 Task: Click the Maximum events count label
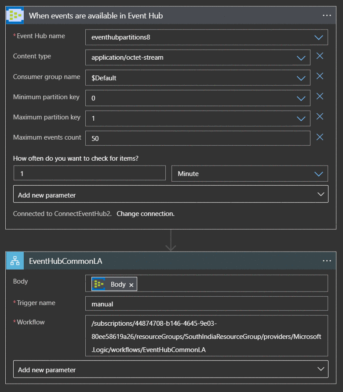(47, 137)
